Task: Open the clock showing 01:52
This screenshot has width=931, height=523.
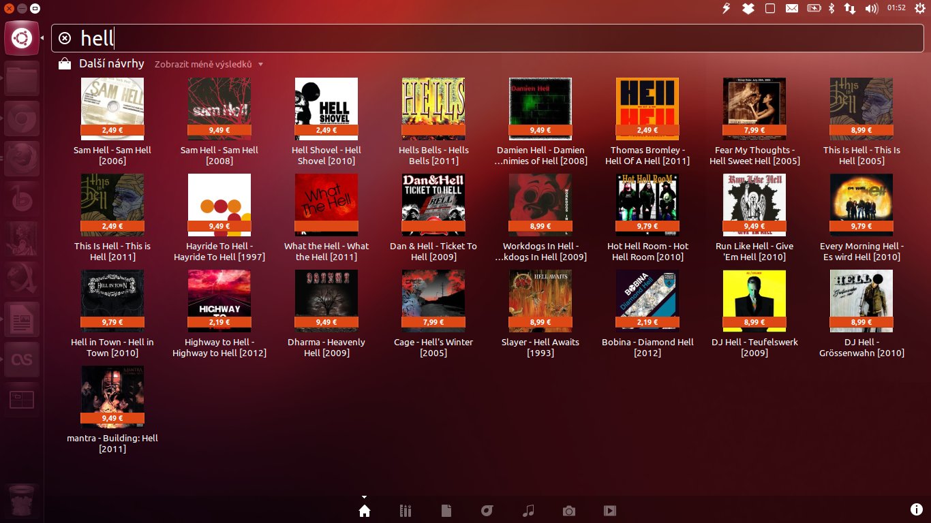Action: (896, 8)
